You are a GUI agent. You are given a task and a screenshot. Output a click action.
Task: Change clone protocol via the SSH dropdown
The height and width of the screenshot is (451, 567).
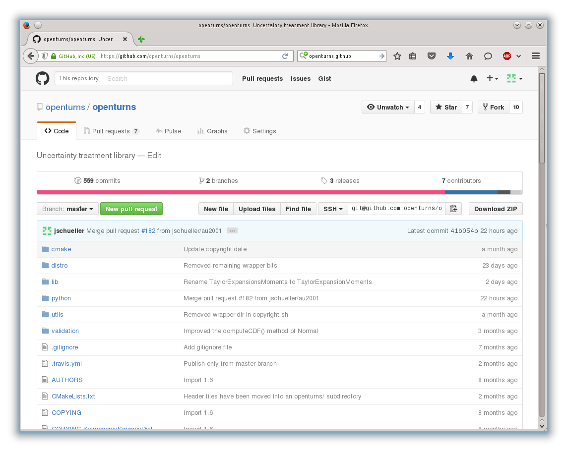coord(332,209)
